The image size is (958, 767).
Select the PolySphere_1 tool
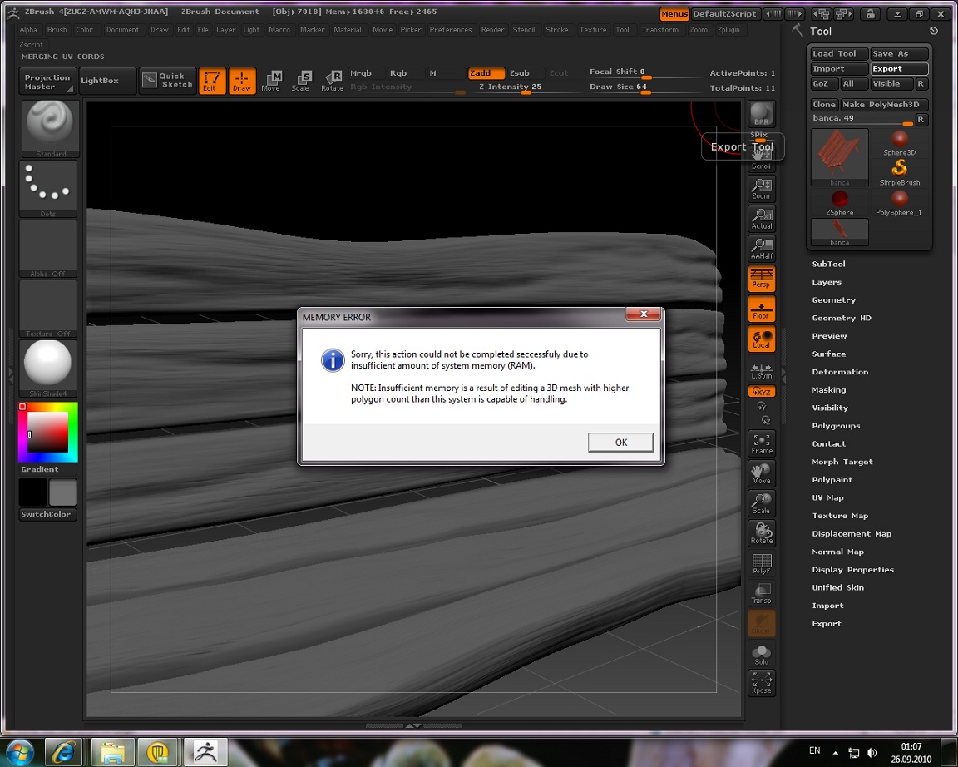pyautogui.click(x=899, y=203)
